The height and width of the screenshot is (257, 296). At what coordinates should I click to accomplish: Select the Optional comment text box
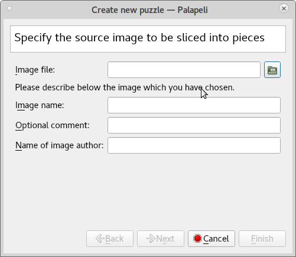point(194,125)
